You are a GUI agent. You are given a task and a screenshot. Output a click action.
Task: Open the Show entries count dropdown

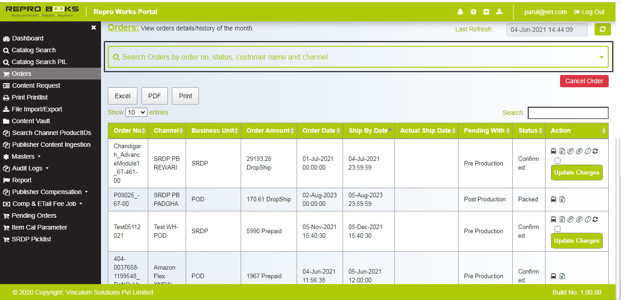[x=136, y=112]
